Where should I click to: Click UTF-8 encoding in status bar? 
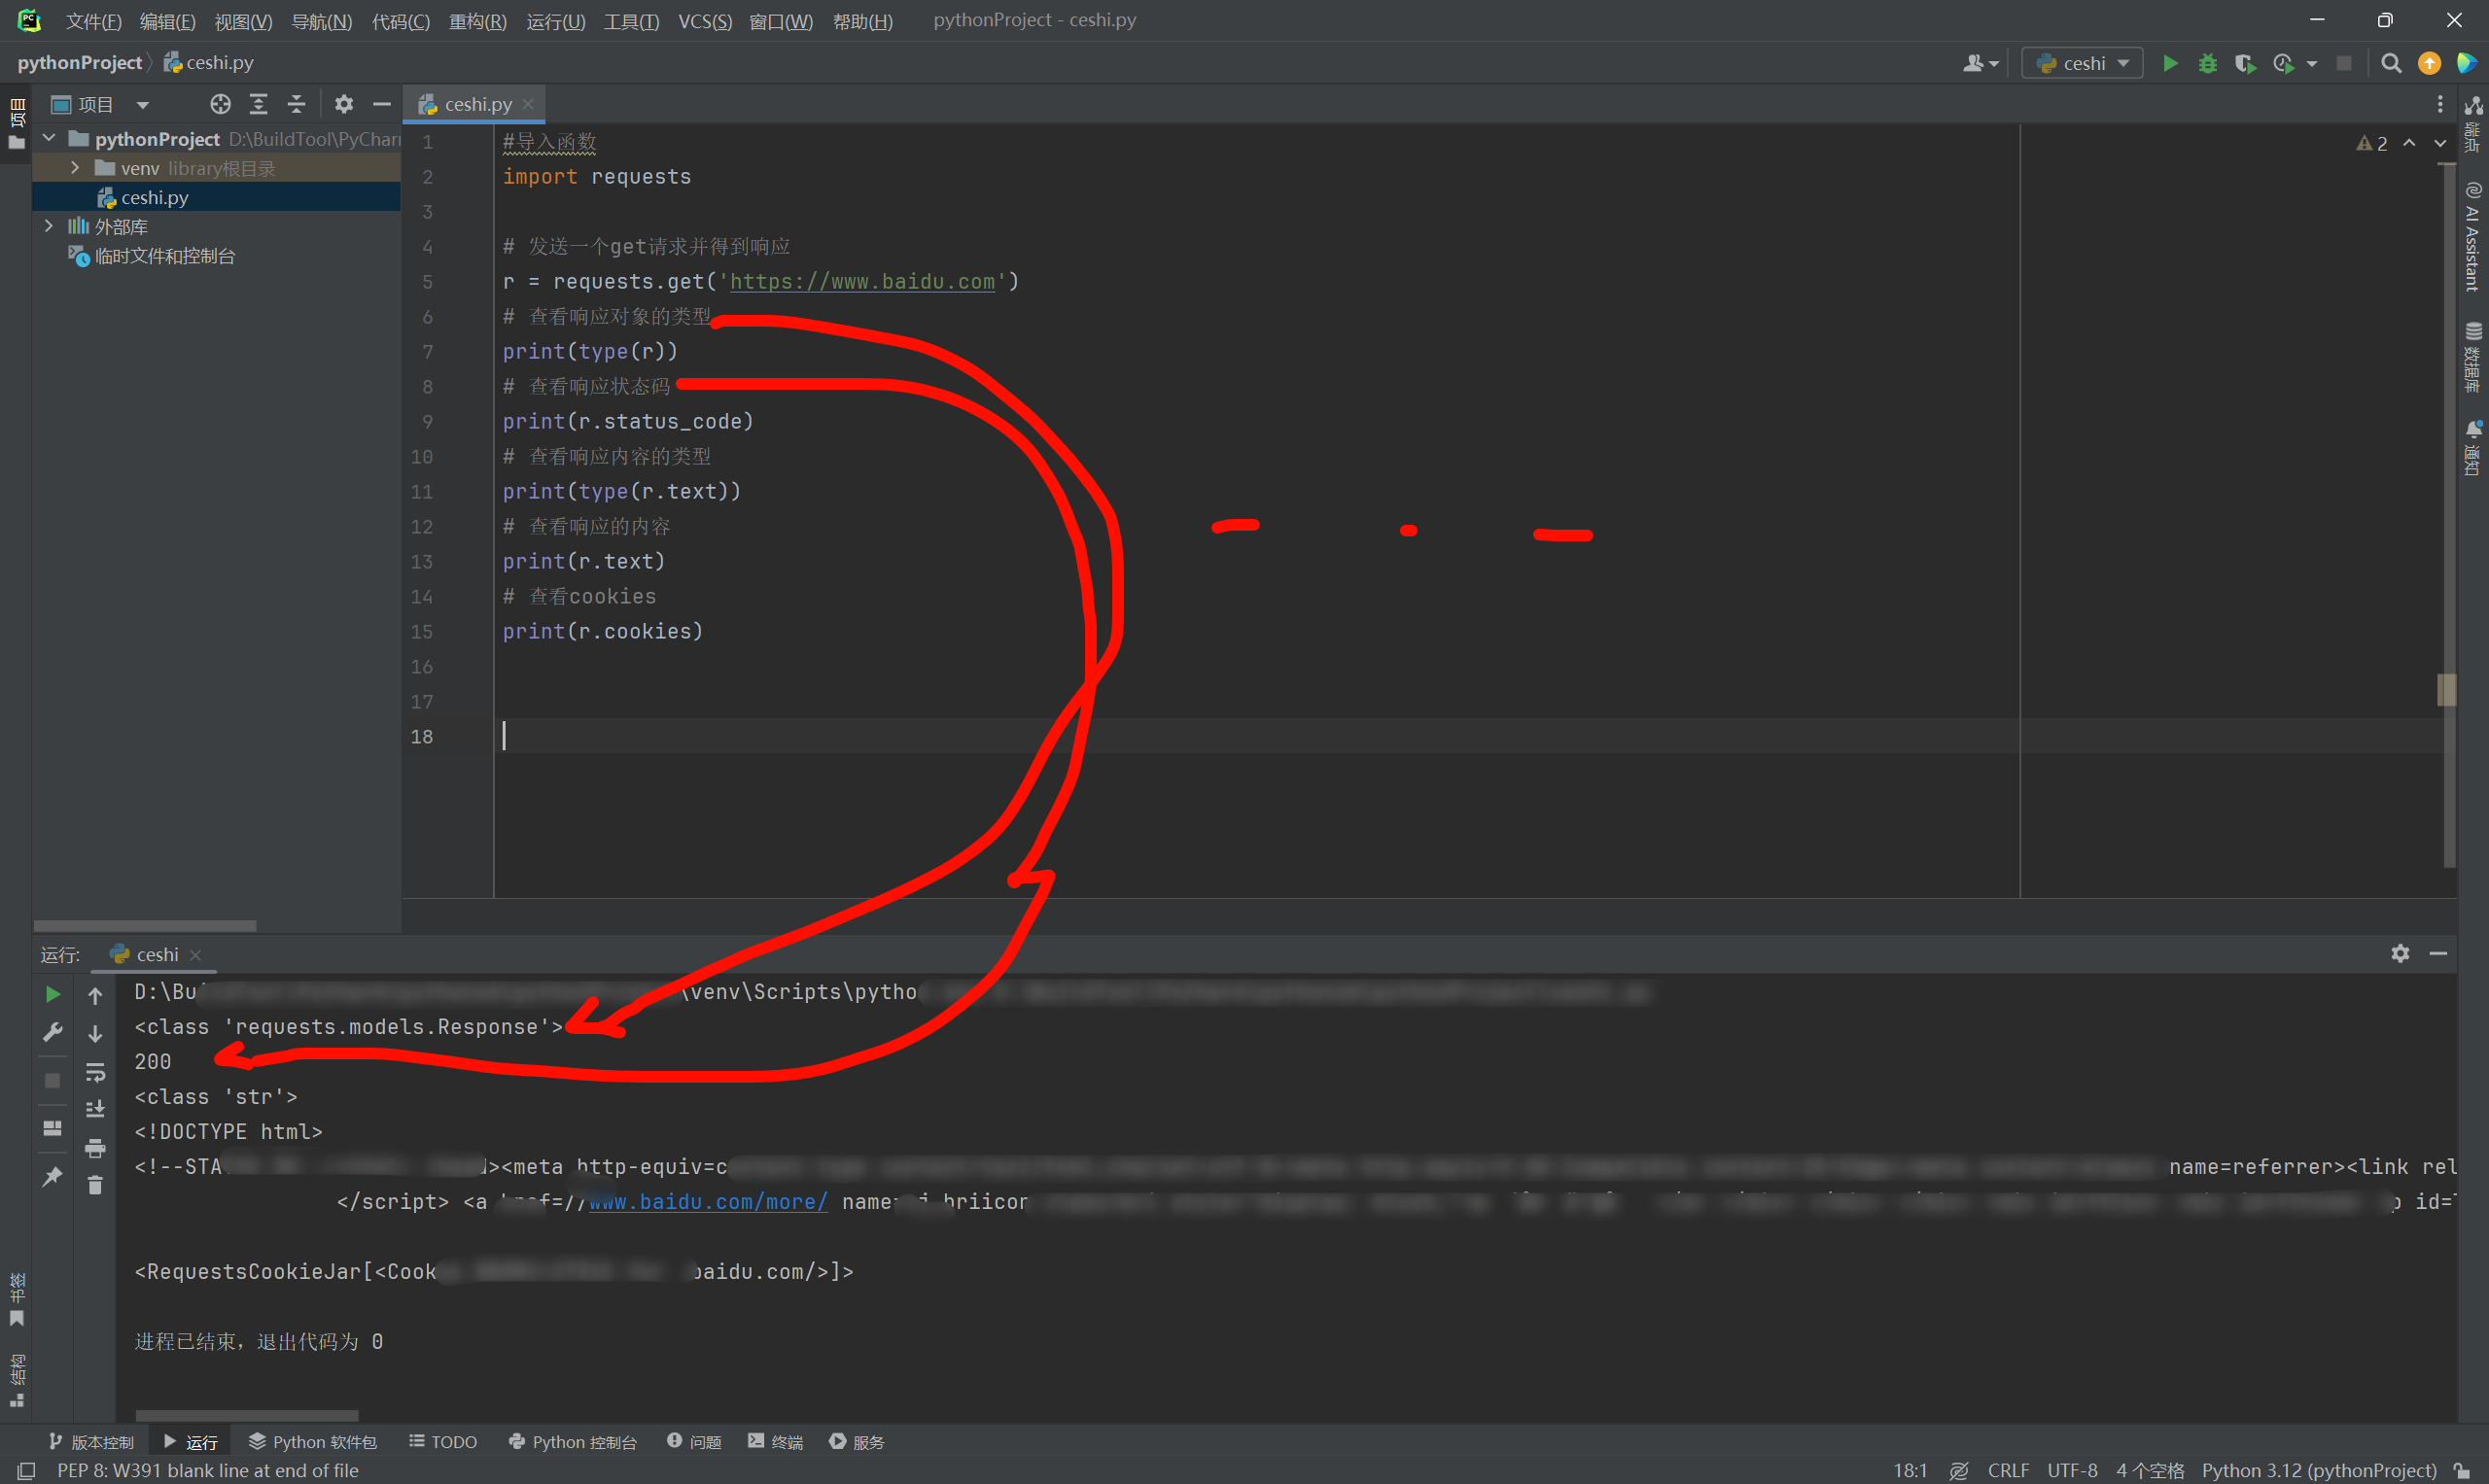pos(2072,1470)
